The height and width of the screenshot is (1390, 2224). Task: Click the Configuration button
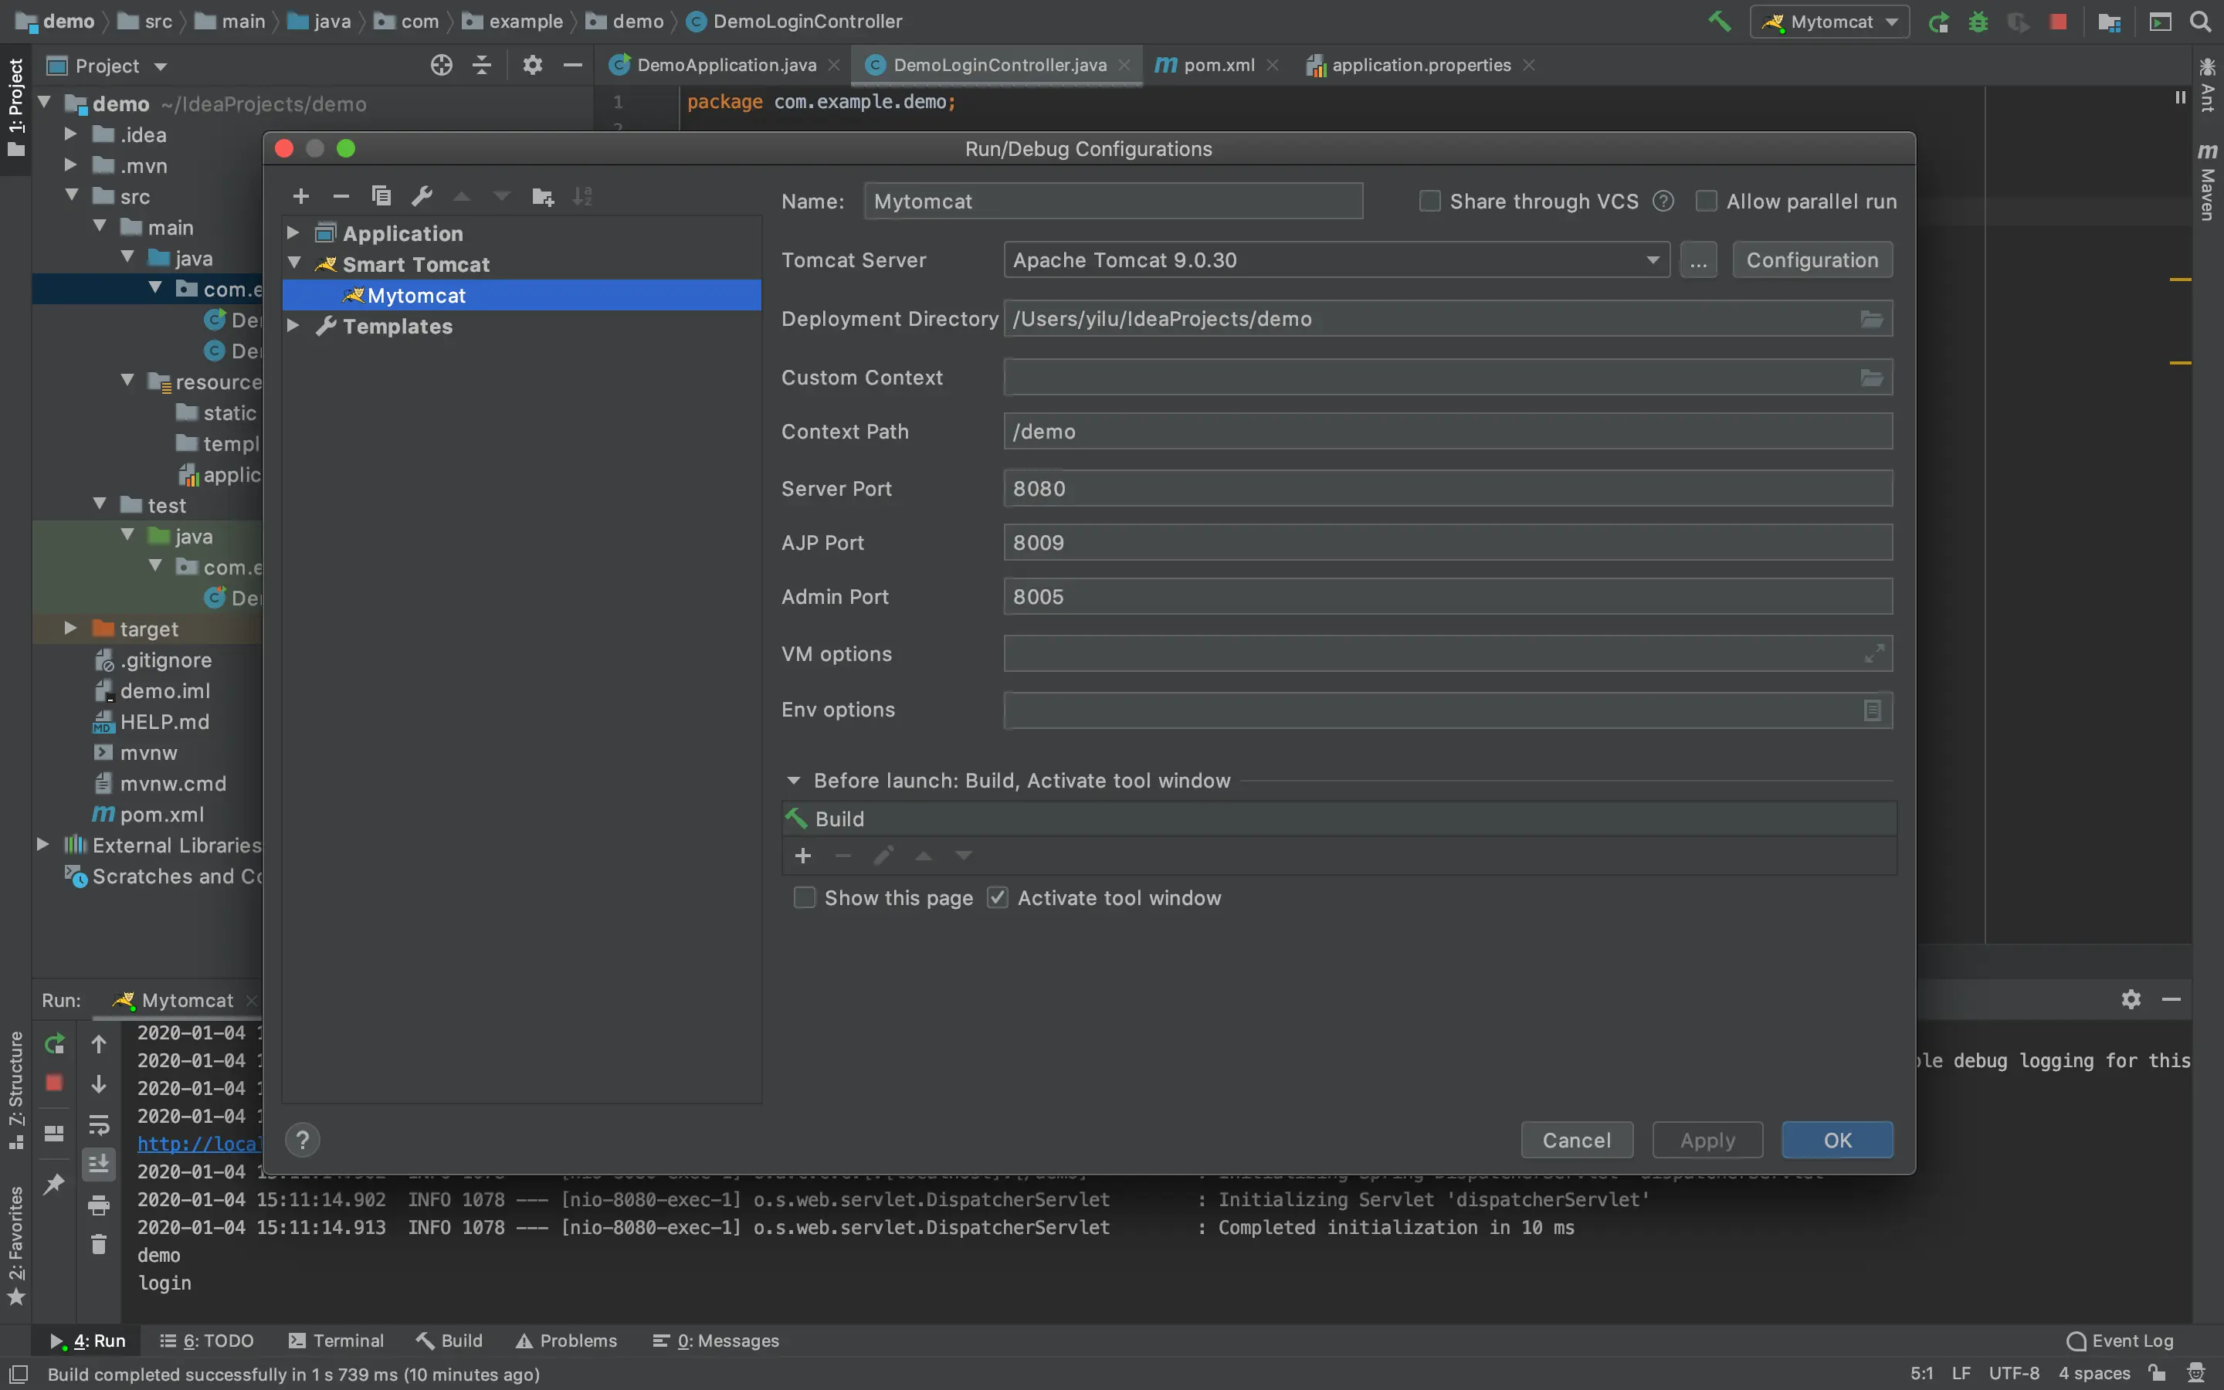coord(1812,260)
